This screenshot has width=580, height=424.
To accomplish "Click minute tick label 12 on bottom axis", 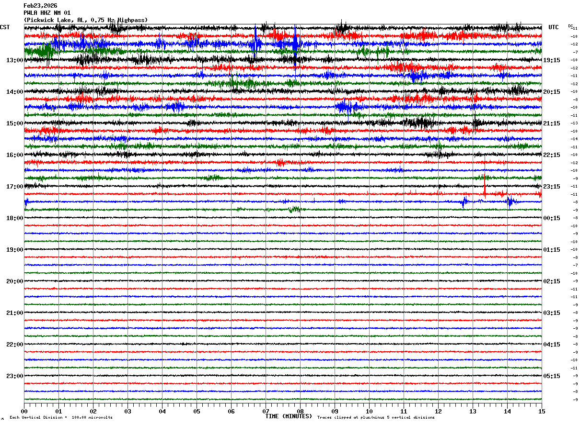I will [x=438, y=411].
